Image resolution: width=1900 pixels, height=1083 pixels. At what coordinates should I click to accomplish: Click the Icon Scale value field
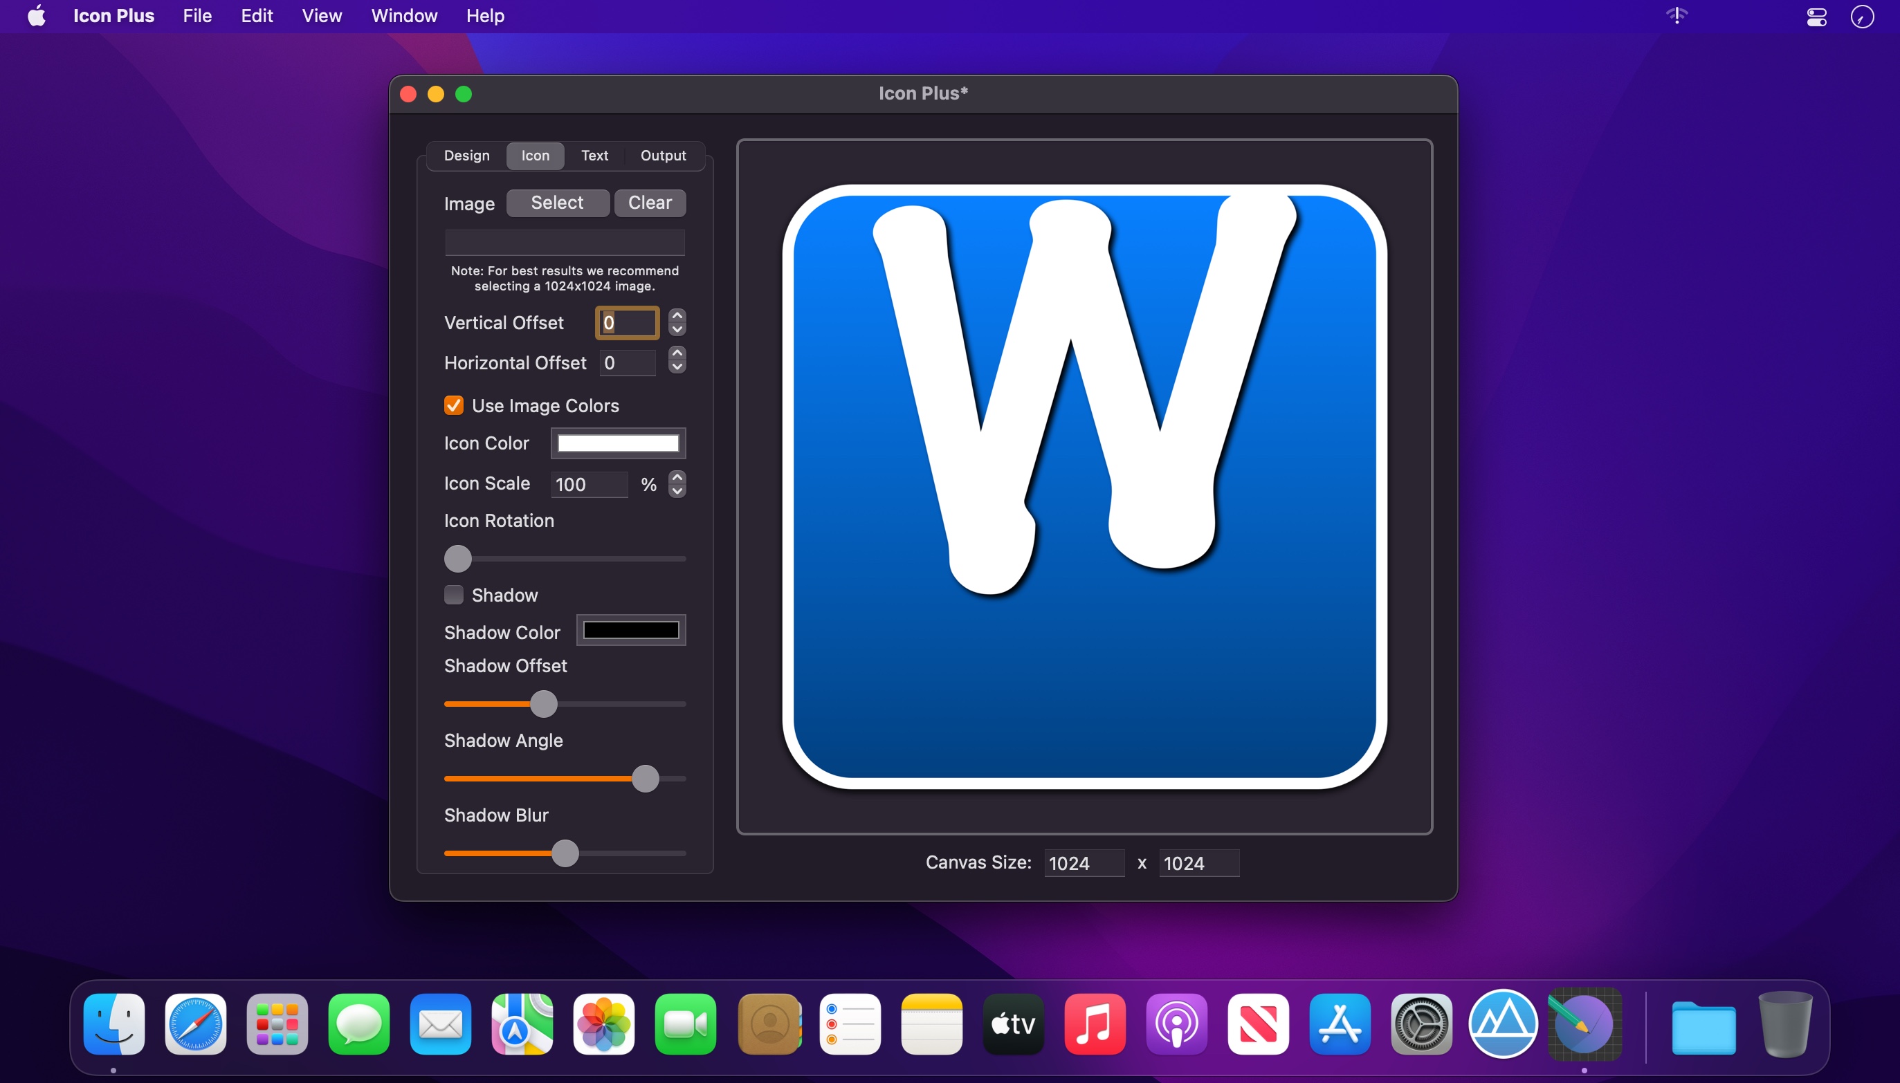pos(590,484)
